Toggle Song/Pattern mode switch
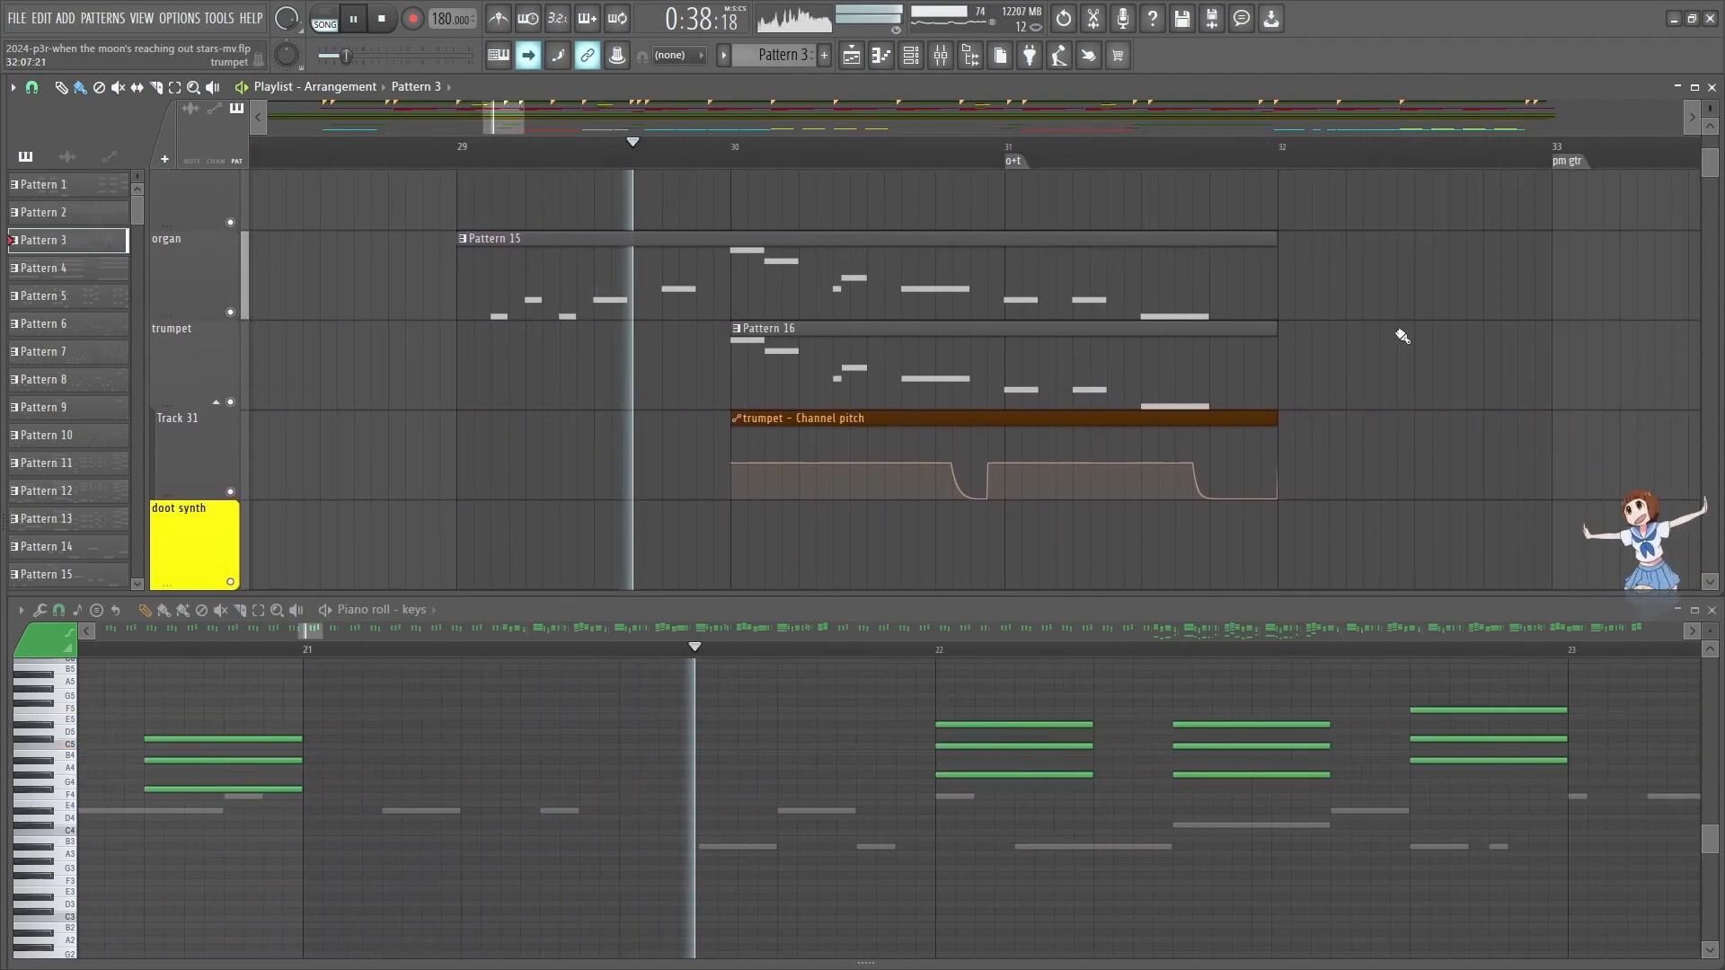The height and width of the screenshot is (970, 1725). pos(324,18)
